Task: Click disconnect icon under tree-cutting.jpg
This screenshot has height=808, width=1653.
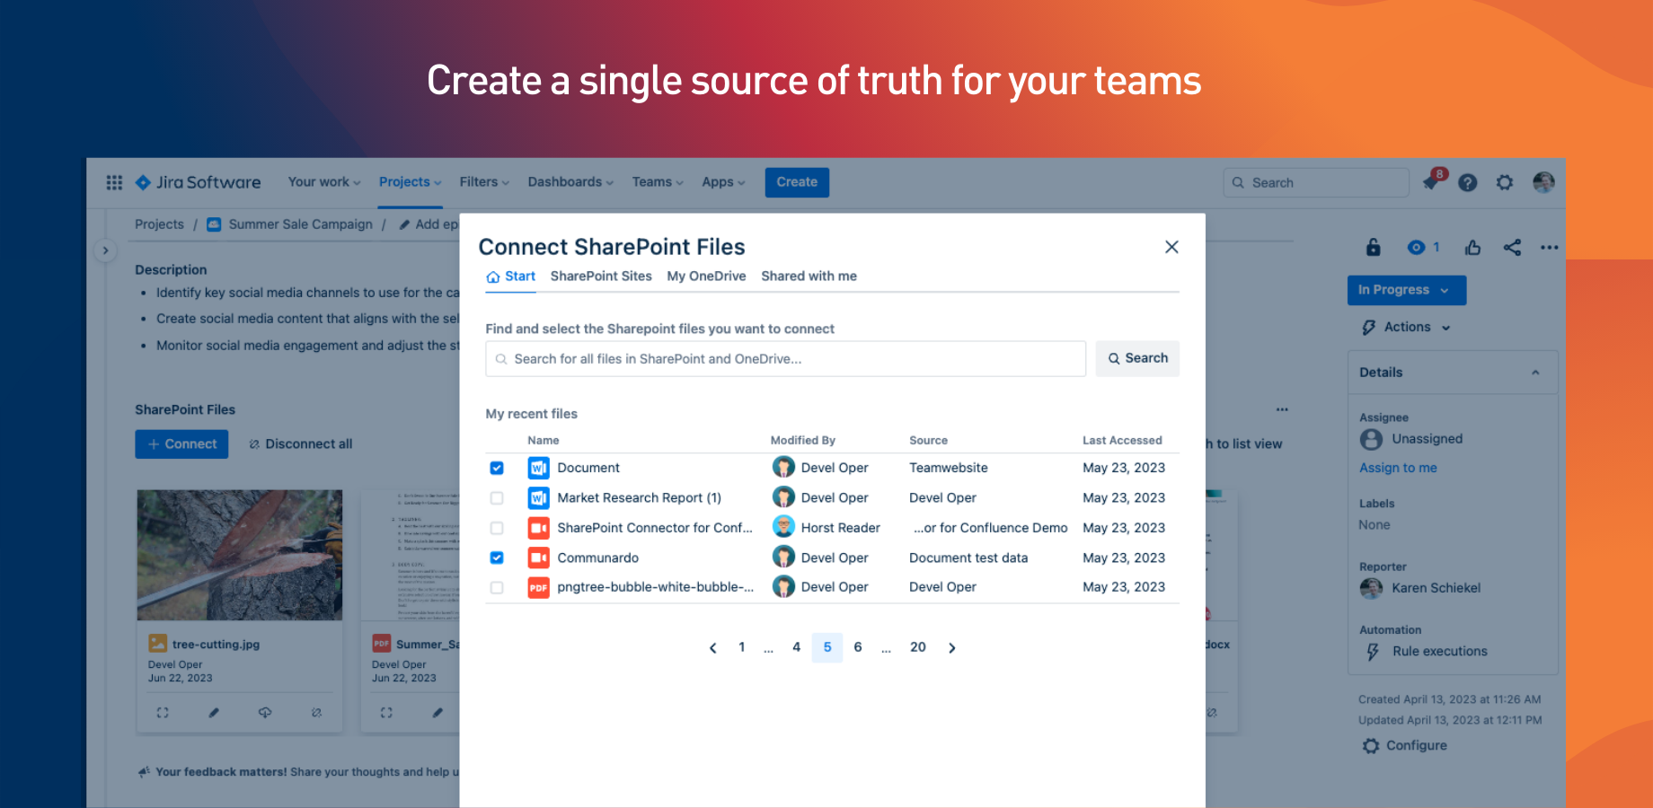Action: (316, 713)
